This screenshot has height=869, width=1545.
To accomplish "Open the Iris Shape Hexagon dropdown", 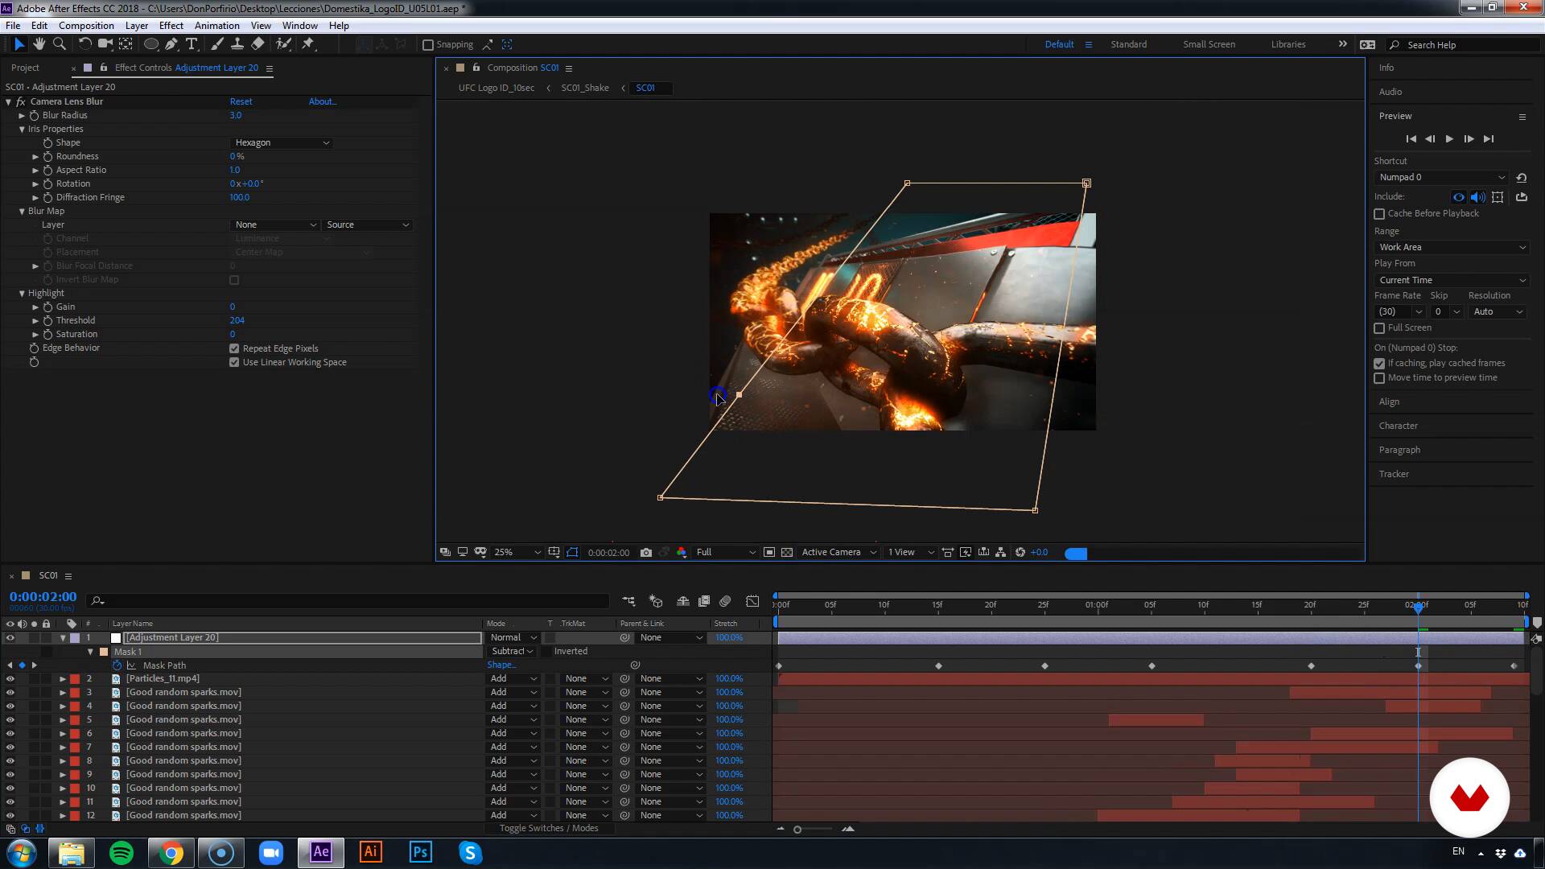I will click(282, 143).
